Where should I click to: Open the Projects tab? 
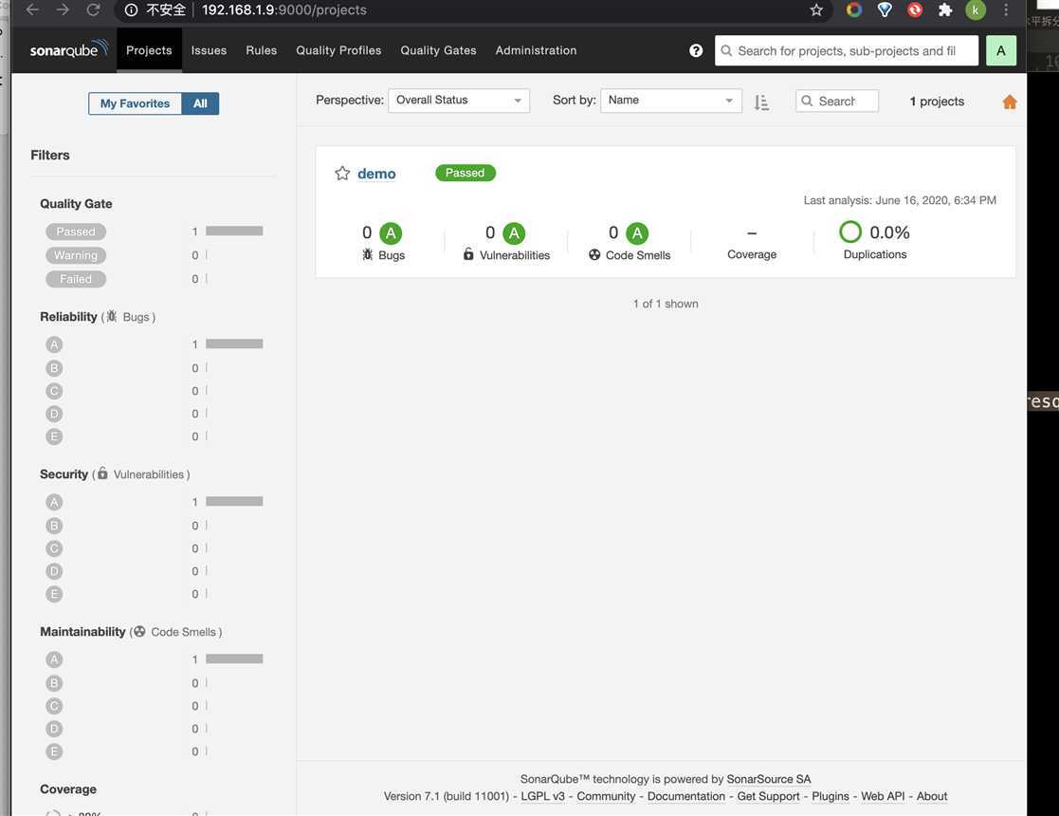(149, 50)
